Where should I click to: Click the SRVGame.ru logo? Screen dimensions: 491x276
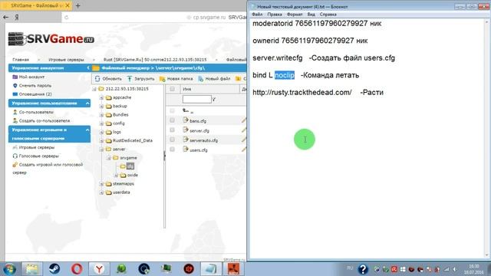click(x=51, y=39)
